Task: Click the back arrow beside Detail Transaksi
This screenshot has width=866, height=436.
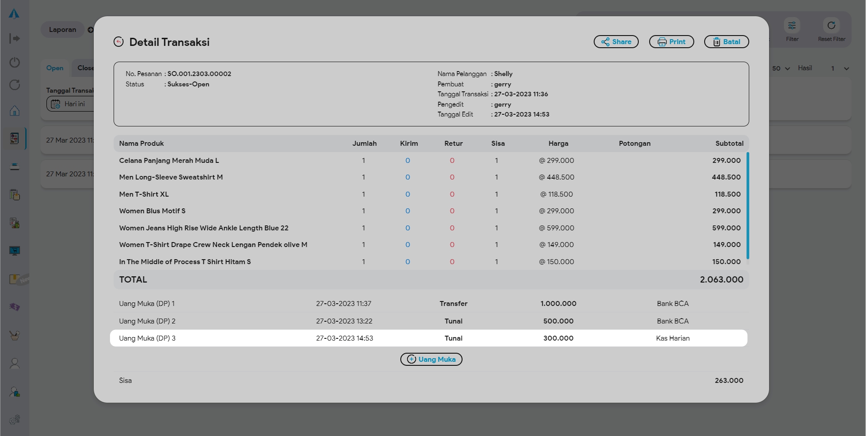Action: (x=119, y=42)
